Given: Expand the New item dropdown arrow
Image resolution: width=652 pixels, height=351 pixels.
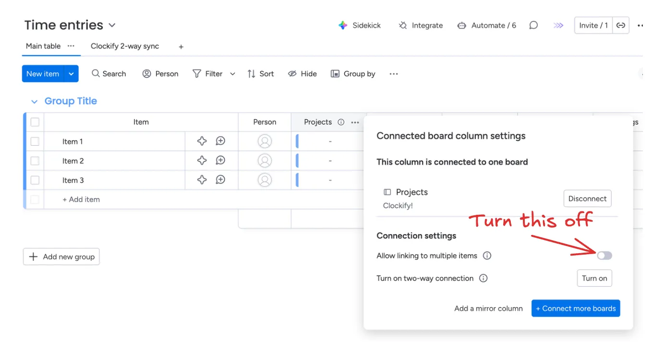Looking at the screenshot, I should pyautogui.click(x=71, y=74).
